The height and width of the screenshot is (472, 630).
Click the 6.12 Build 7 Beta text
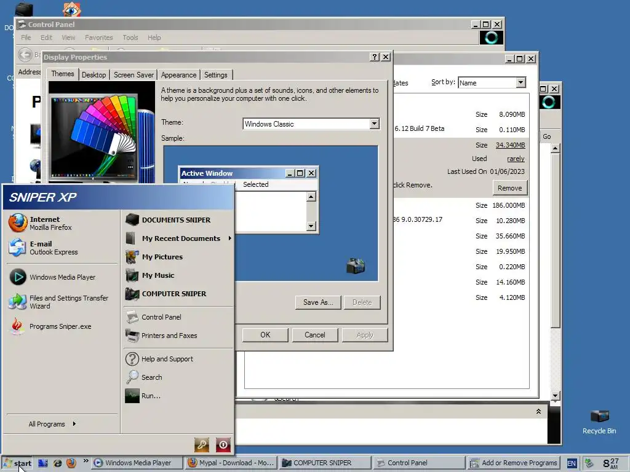pyautogui.click(x=420, y=128)
